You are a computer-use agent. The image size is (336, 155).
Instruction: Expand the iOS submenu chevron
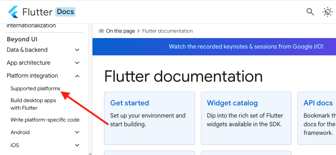click(x=77, y=145)
